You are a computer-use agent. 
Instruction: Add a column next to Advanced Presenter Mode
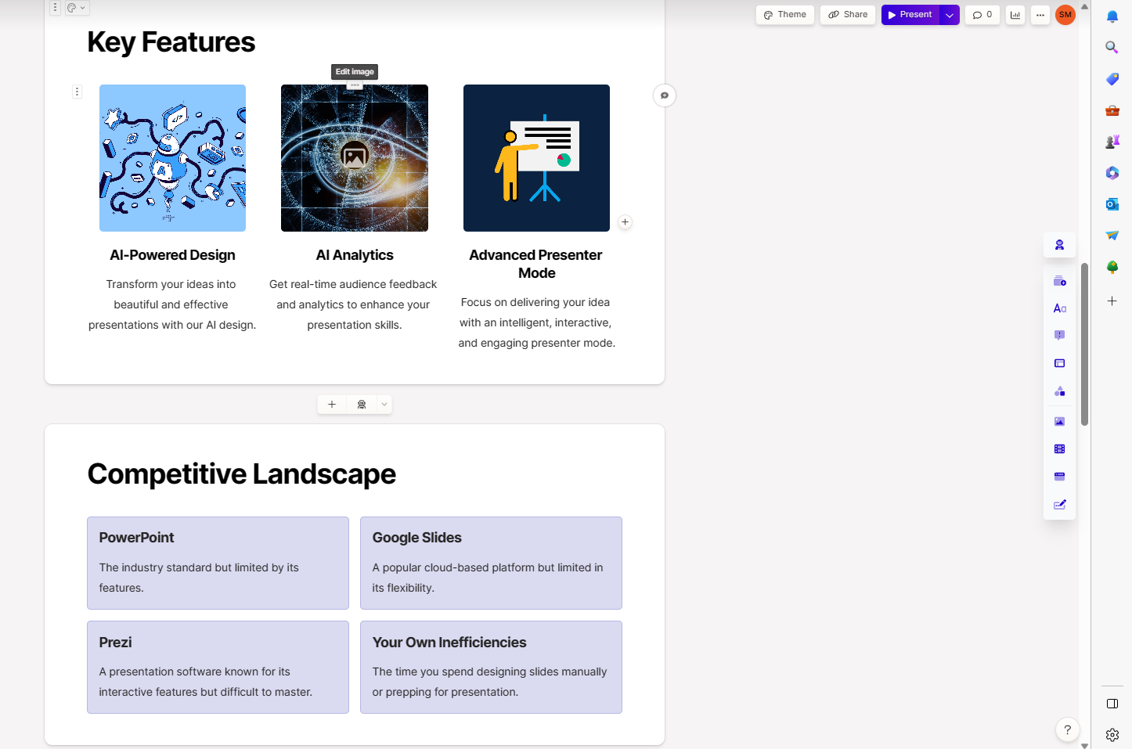click(x=625, y=222)
